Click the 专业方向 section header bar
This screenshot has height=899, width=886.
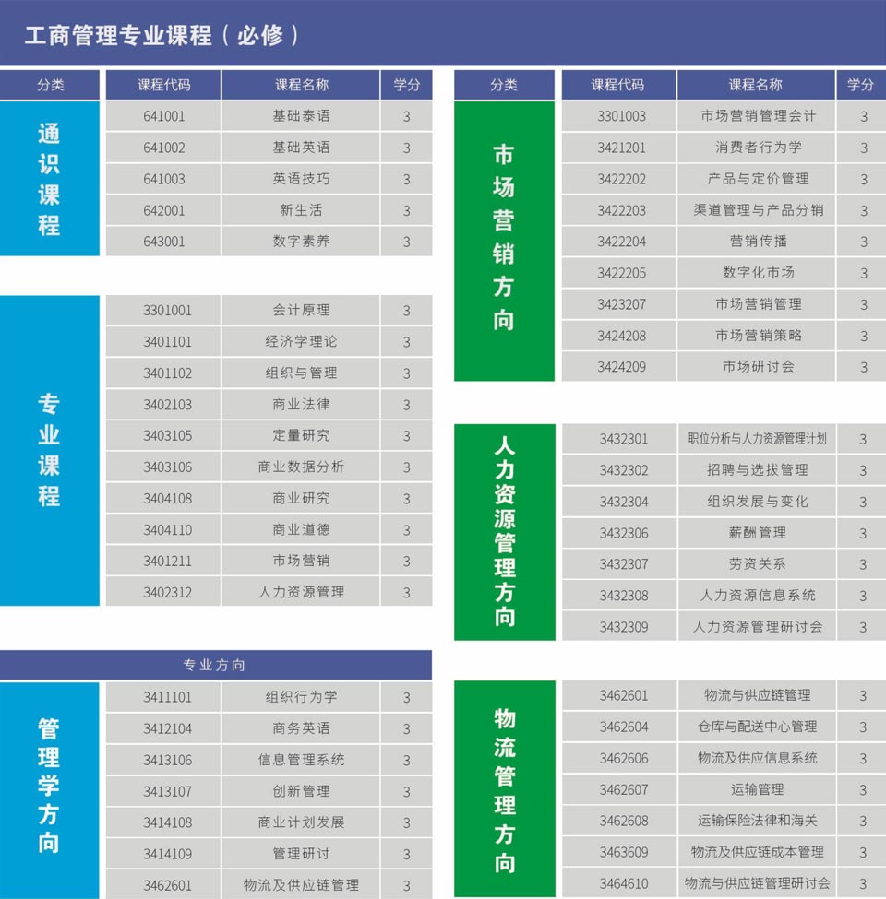[x=215, y=665]
